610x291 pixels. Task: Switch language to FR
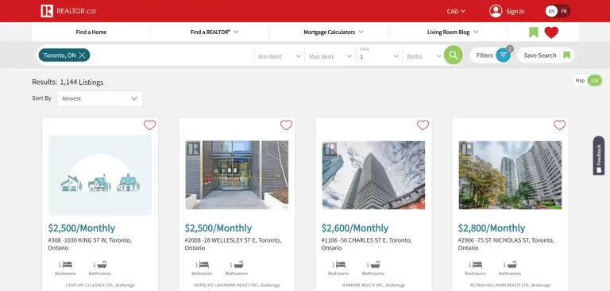click(x=564, y=11)
